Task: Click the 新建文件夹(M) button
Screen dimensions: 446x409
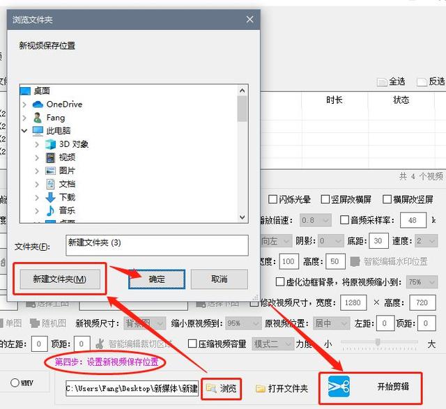Action: click(x=60, y=279)
